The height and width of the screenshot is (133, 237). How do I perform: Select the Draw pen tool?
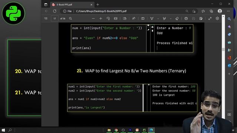click(152, 18)
